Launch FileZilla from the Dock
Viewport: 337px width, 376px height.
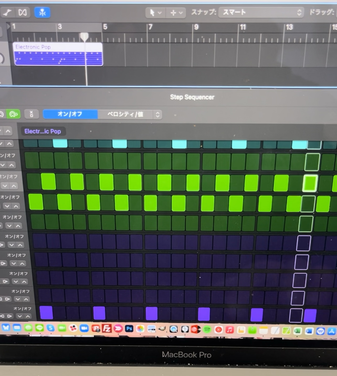(107, 329)
